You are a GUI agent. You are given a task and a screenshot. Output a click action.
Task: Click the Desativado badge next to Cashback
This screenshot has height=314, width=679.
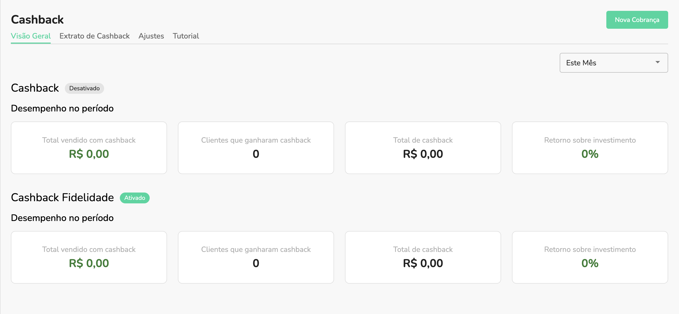(x=84, y=88)
